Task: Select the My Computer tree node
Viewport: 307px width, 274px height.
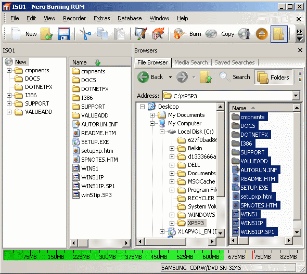Action: [185, 123]
